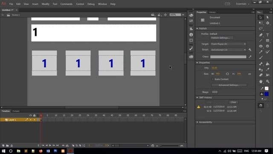Switch to the Library tab
Image resolution: width=273 pixels, height=154 pixels.
[212, 12]
